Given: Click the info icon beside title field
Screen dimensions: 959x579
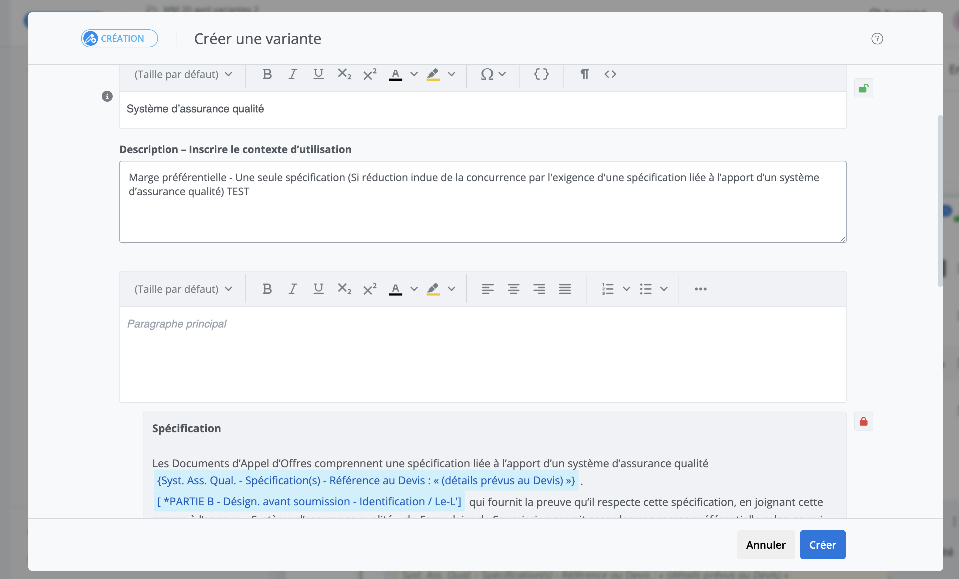Looking at the screenshot, I should click(x=107, y=96).
